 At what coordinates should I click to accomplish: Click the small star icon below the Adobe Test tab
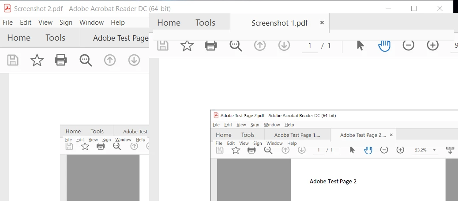(85, 146)
